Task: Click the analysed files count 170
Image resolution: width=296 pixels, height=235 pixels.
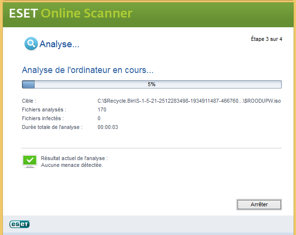Action: (x=102, y=109)
